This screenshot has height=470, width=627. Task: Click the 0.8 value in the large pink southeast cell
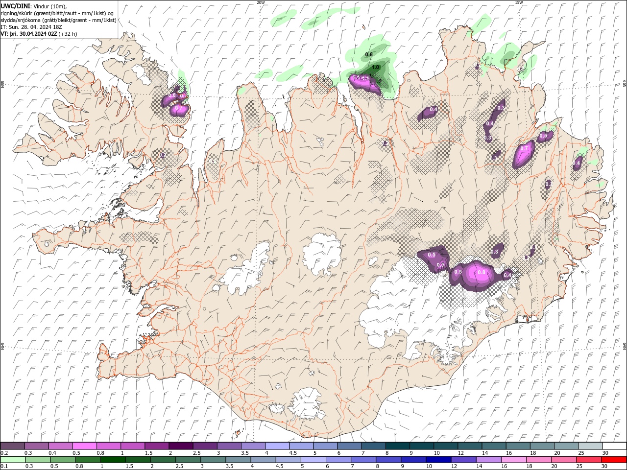coord(481,272)
